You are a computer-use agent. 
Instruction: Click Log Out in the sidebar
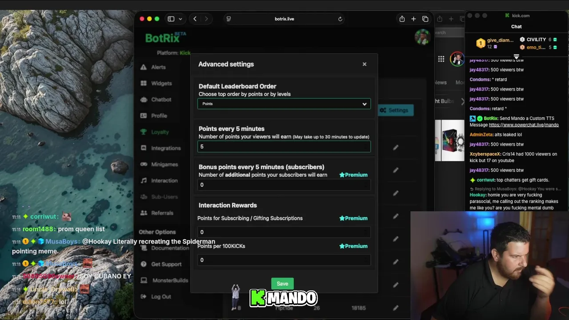tap(161, 296)
